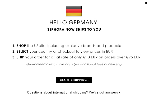Click the €75 EUR order minimum text
The image size is (149, 99).
pyautogui.click(x=133, y=57)
